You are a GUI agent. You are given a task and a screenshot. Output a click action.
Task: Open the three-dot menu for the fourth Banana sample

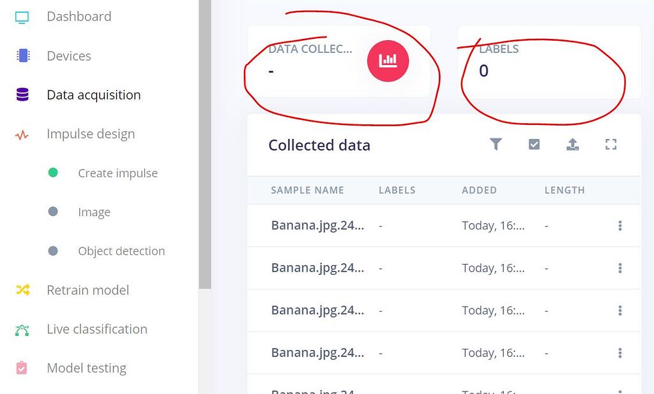(x=620, y=353)
